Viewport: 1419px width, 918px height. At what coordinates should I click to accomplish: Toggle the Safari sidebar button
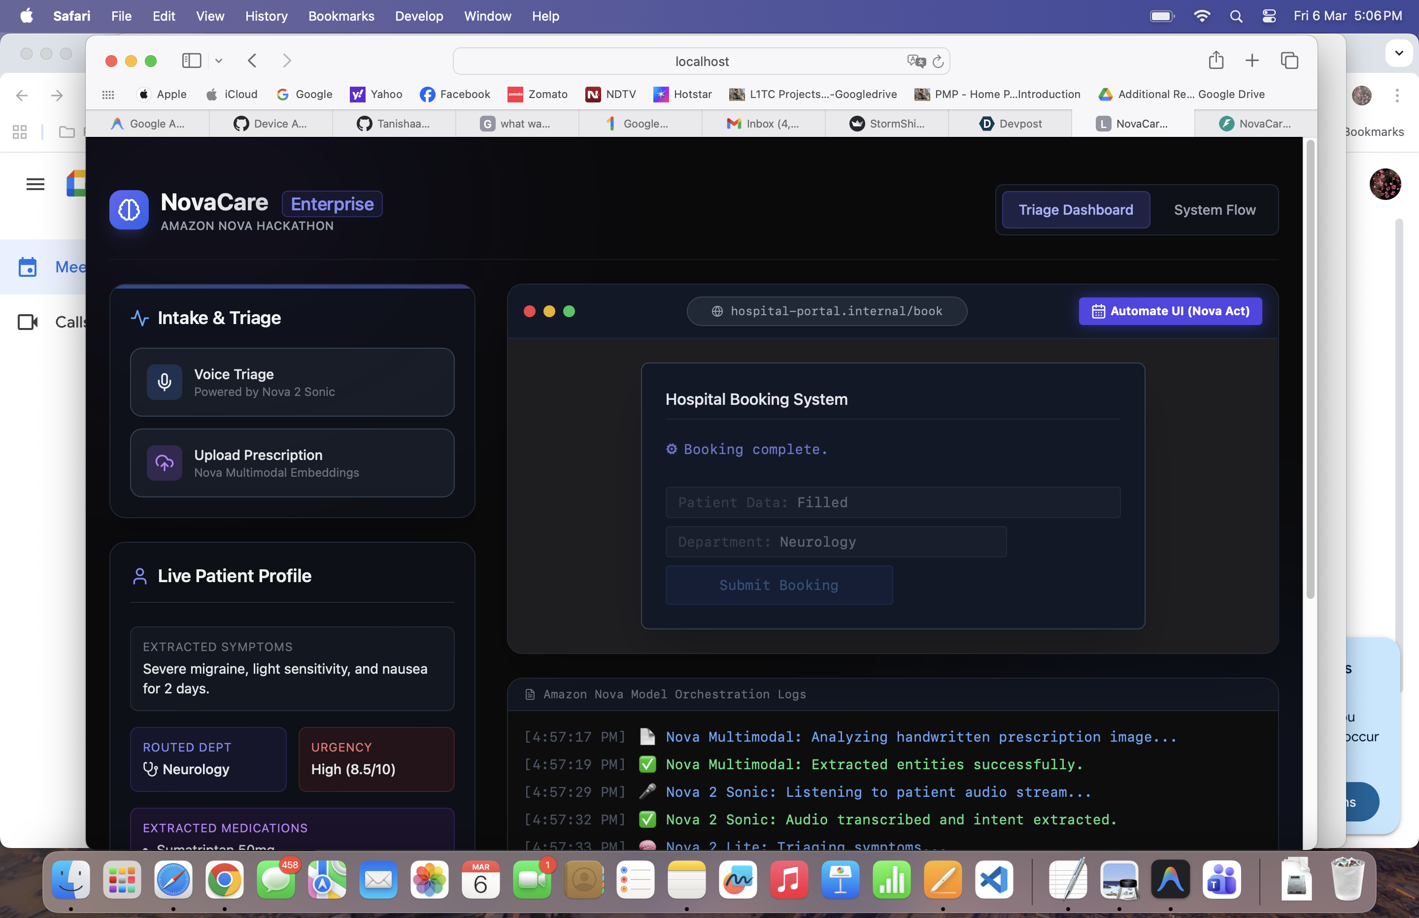191,60
